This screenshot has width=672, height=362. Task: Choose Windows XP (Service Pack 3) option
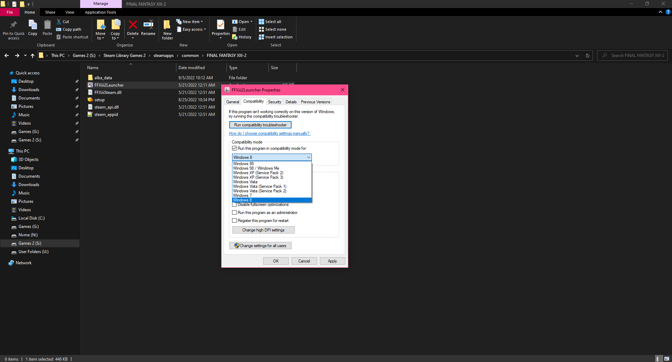click(x=272, y=177)
